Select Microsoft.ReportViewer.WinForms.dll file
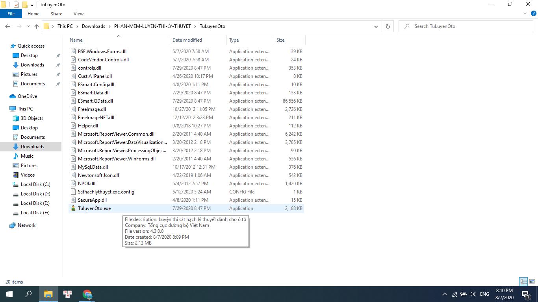This screenshot has height=302, width=538. tap(117, 159)
